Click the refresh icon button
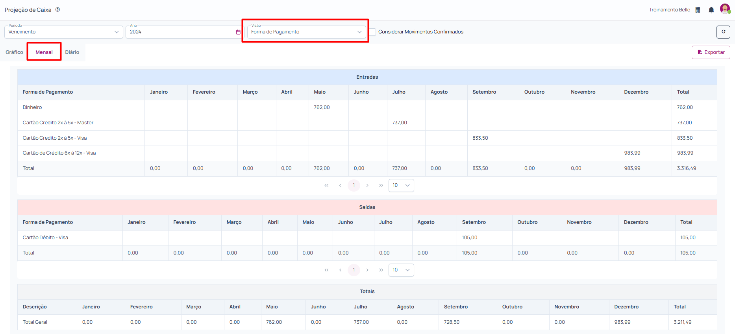 click(x=723, y=32)
